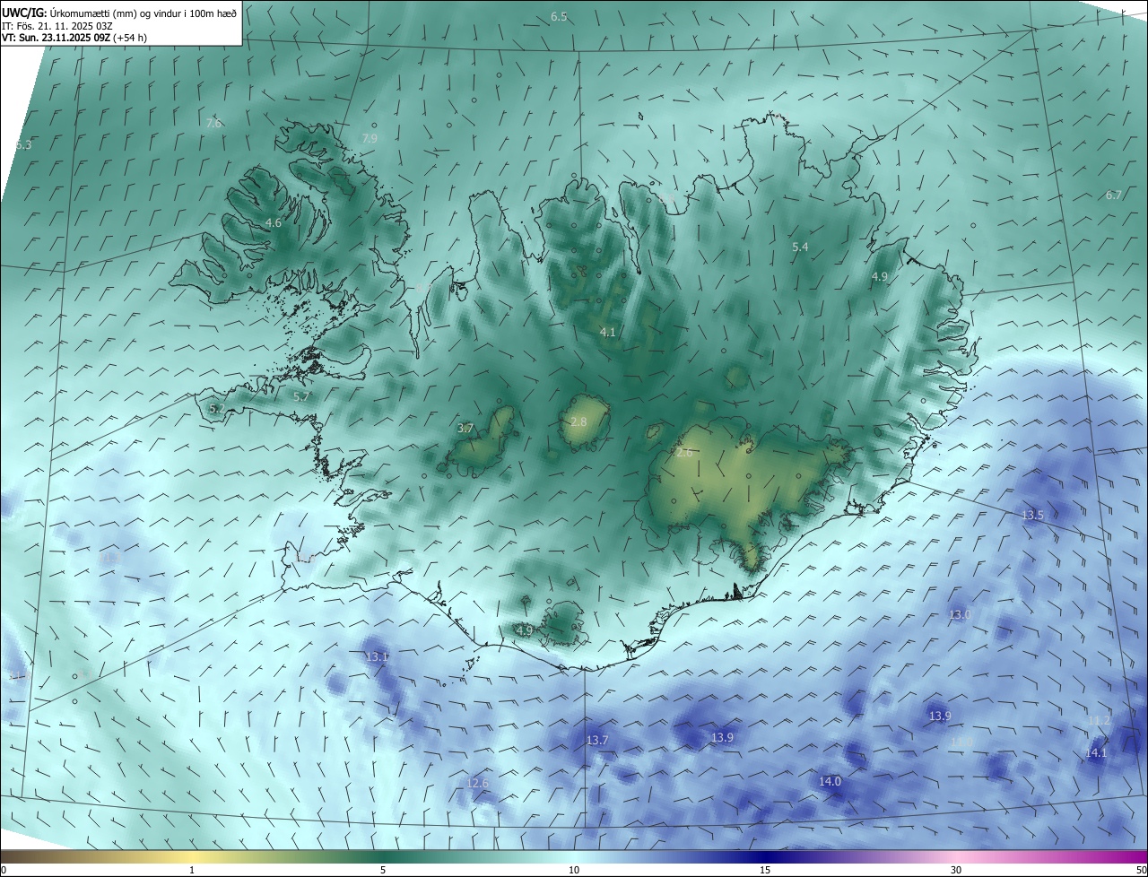
Task: Click the 3.7 value label on the map
Action: 465,429
